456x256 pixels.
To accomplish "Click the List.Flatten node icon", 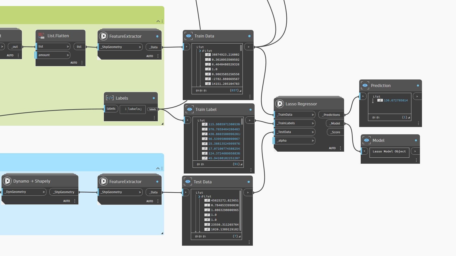I will click(42, 36).
